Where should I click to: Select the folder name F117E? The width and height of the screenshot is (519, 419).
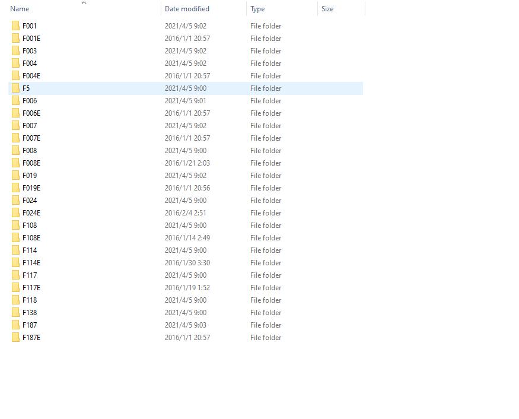point(31,287)
